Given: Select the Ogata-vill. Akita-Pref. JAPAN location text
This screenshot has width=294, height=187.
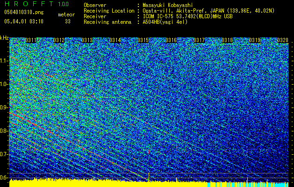Looking at the screenshot, I should coord(208,11).
